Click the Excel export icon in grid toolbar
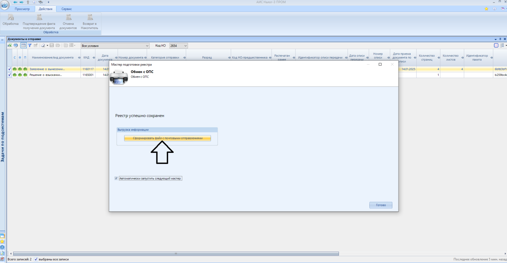 [x=10, y=45]
